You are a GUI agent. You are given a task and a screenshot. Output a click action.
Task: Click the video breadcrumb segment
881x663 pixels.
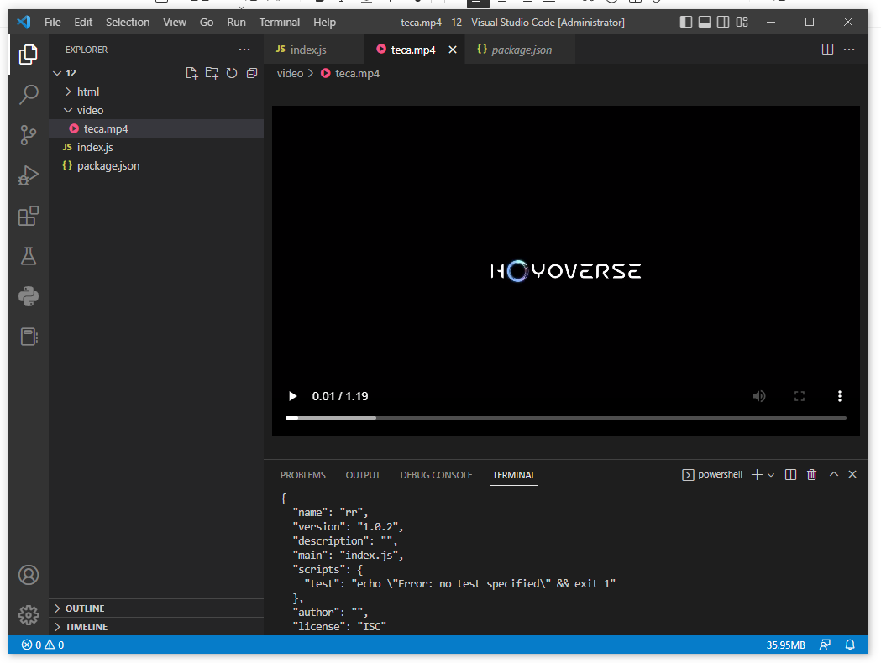pyautogui.click(x=290, y=74)
